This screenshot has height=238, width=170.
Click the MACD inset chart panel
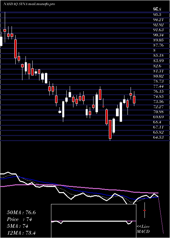coord(93,221)
